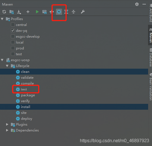152x146 pixels.
Task: Open the Bean Validation side tab
Action: (151, 87)
